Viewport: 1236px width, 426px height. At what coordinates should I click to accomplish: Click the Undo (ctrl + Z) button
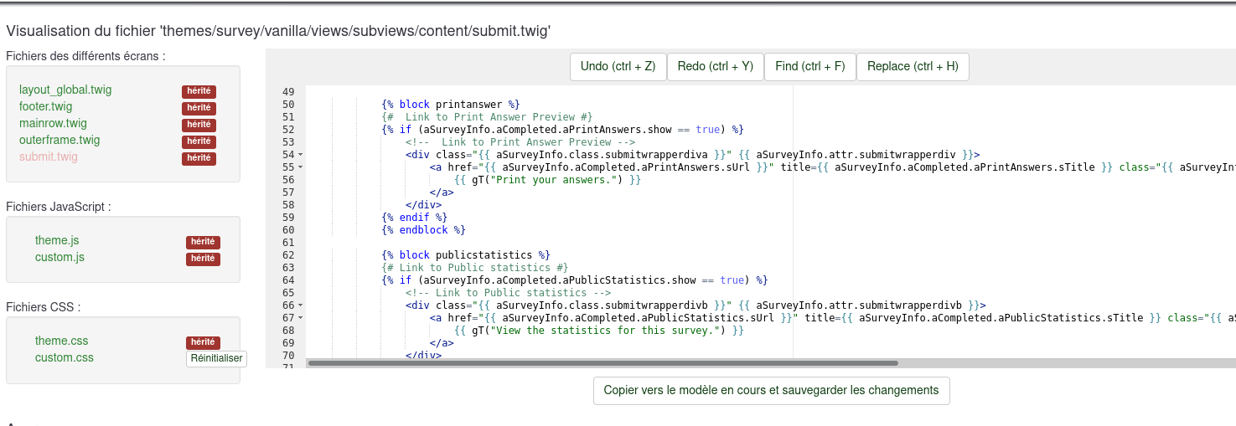pyautogui.click(x=618, y=67)
